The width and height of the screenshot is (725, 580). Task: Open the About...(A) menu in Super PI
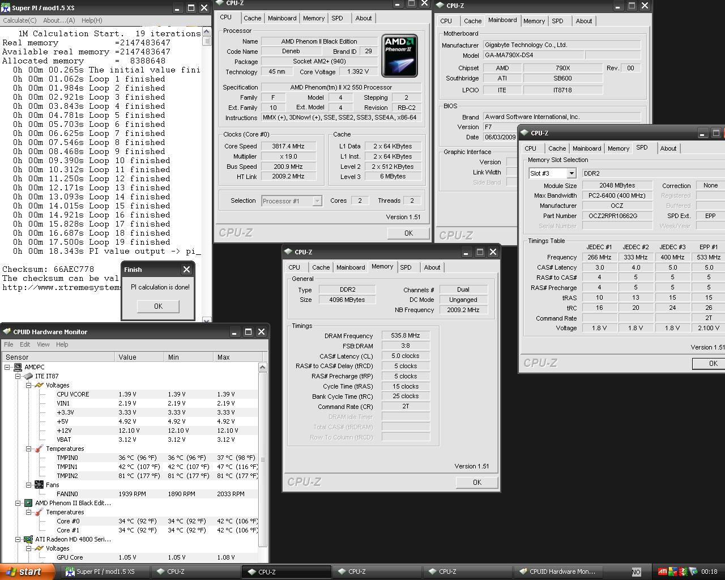(59, 20)
